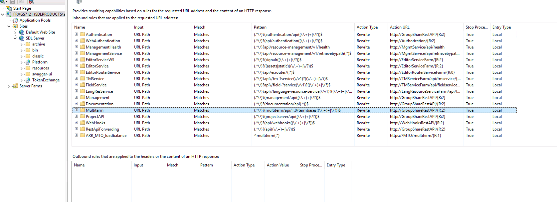
Task: Sort inbound rules by Action Type column
Action: (371, 27)
